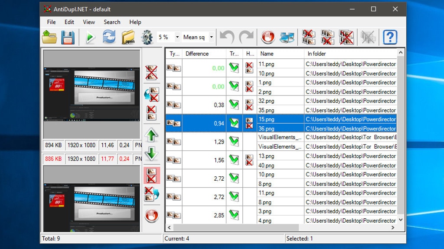Click the 3.png file name
The height and width of the screenshot is (249, 444).
265,211
